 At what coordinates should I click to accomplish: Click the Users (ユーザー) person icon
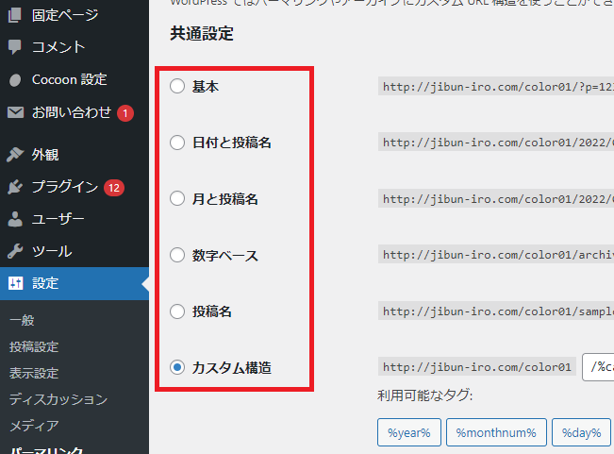15,219
